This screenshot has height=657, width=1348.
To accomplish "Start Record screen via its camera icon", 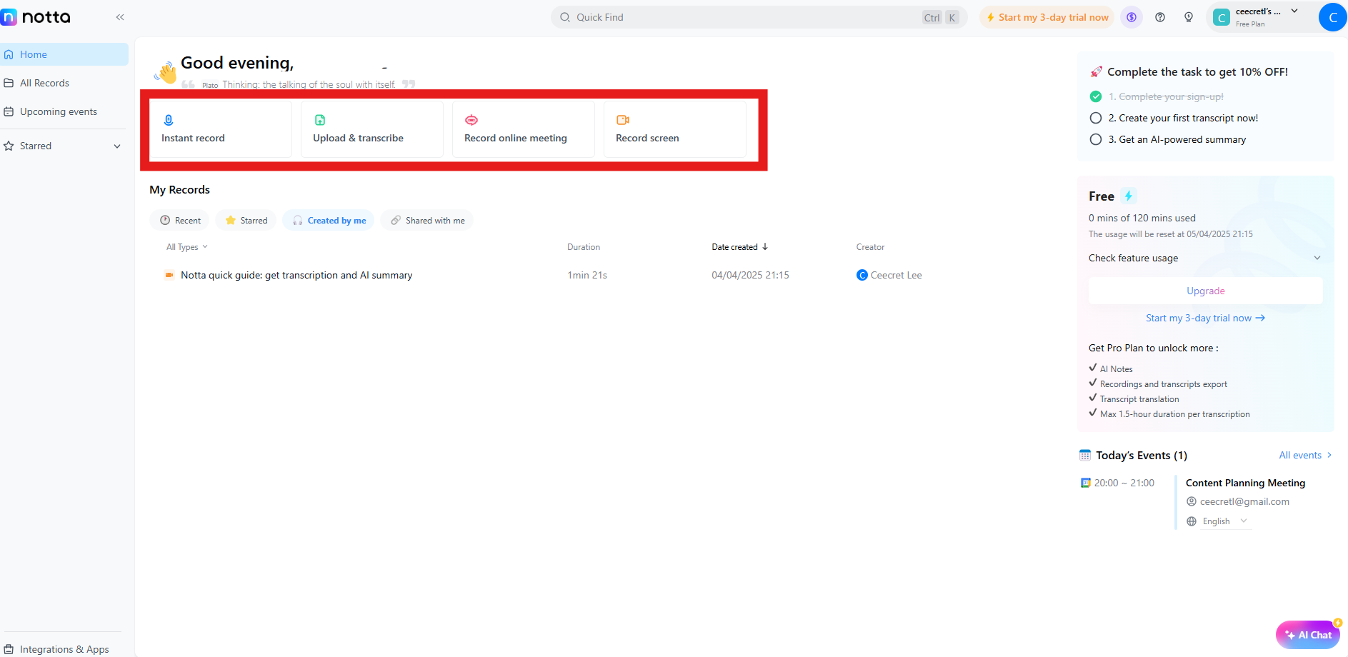I will coord(623,120).
